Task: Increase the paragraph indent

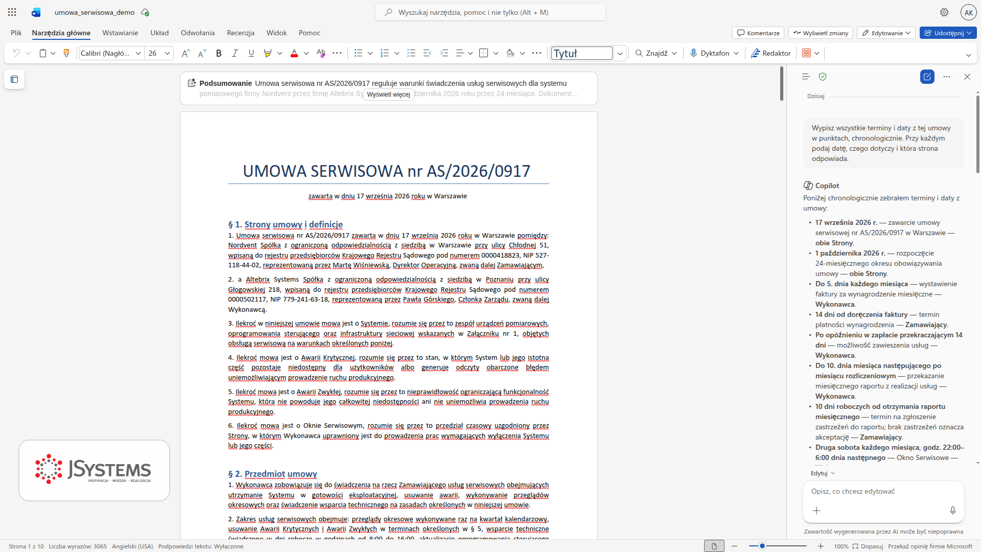Action: tap(444, 53)
